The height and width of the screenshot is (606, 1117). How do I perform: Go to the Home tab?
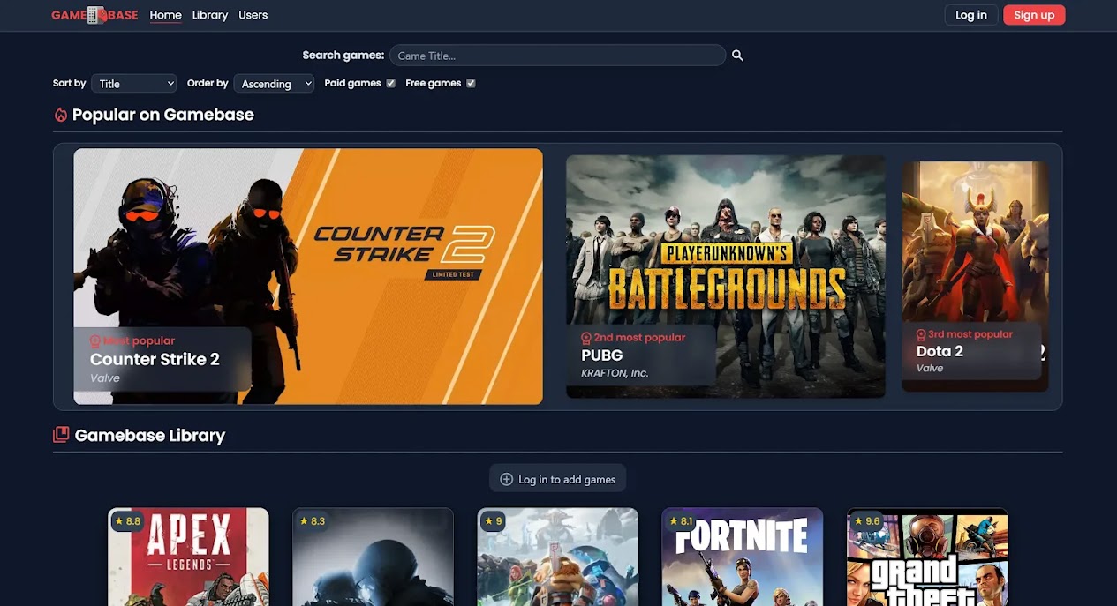[x=165, y=15]
